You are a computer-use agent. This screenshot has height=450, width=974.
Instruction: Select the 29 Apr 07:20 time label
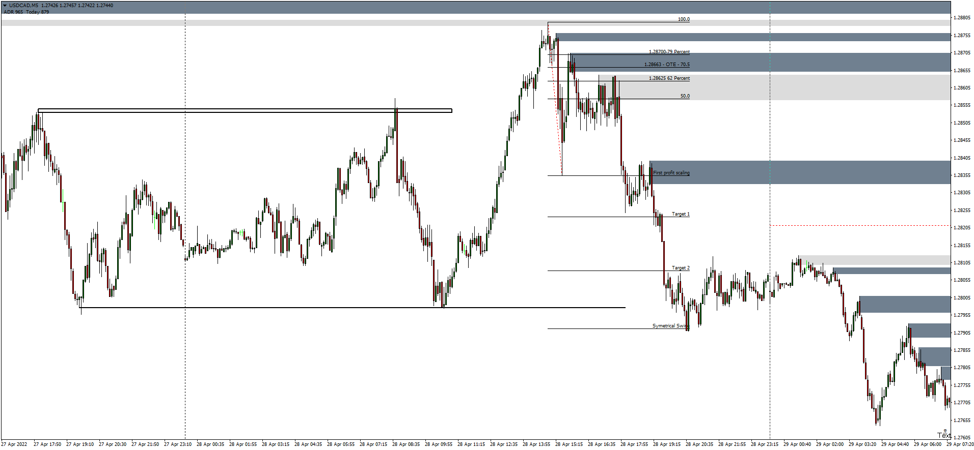coord(960,444)
